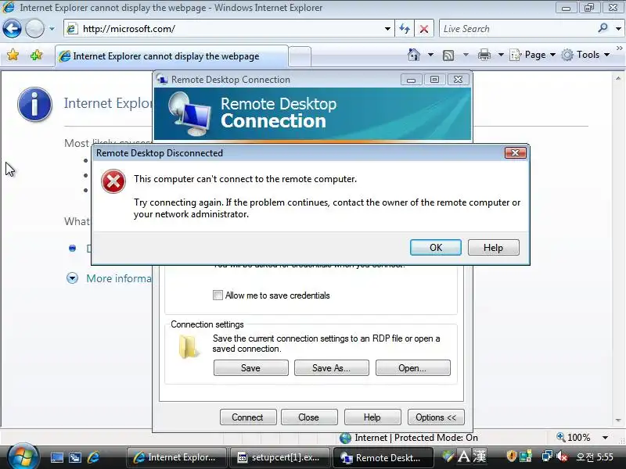Click the Live Search magnifier icon
This screenshot has width=626, height=469.
tap(603, 28)
